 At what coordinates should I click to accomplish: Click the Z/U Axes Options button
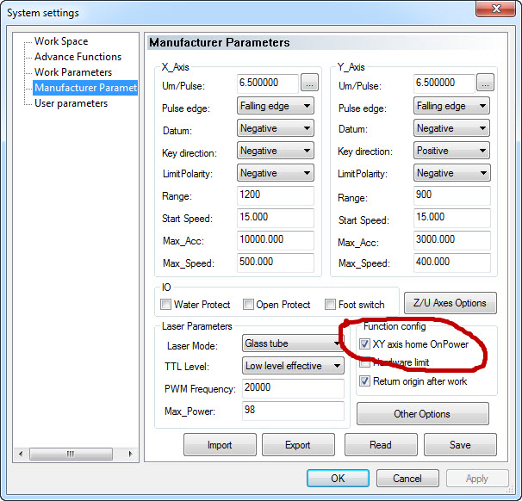coord(451,303)
